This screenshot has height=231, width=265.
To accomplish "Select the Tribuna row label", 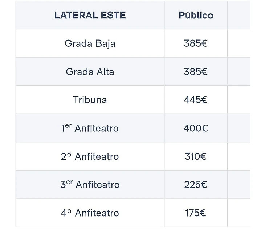I will pyautogui.click(x=90, y=100).
